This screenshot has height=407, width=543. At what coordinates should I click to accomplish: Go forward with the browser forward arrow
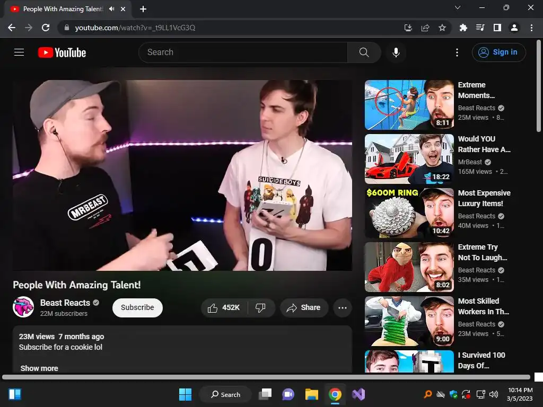[x=29, y=28]
